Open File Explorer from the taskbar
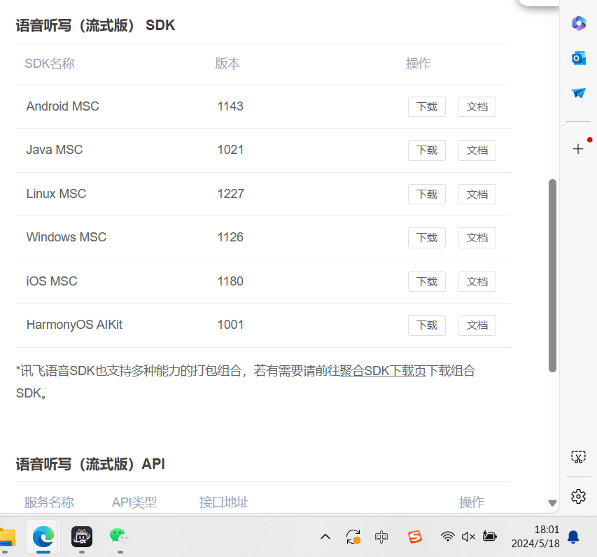Viewport: 597px width, 557px height. pyautogui.click(x=7, y=537)
